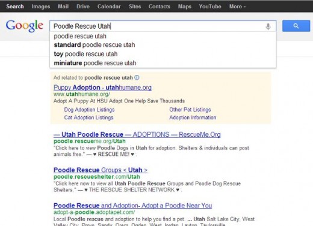Click the 'Ad related to poodle rescue utah' label
This screenshot has width=313, height=226.
tap(93, 78)
